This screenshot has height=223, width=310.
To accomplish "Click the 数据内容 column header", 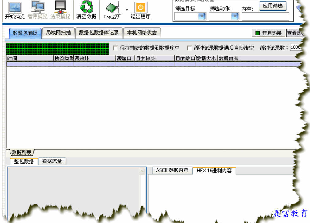I will click(x=259, y=59).
